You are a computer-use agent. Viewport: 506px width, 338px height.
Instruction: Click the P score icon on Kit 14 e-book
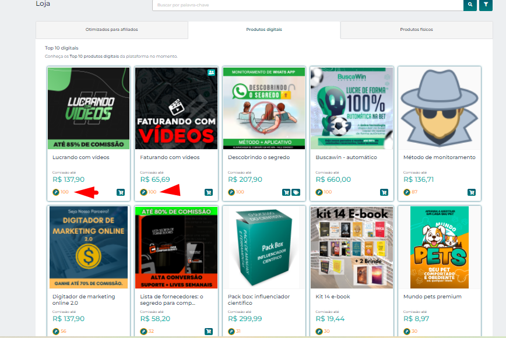coord(319,332)
